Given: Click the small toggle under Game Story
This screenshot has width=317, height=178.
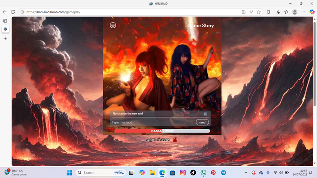Looking at the screenshot, I should point(218,32).
